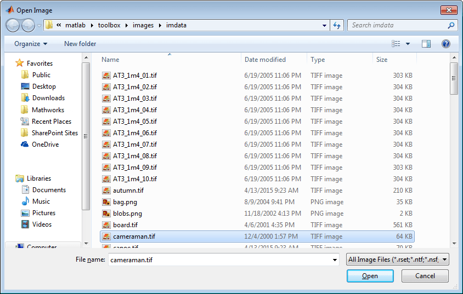463x294 pixels.
Task: Click the refresh address bar button
Action: click(x=337, y=25)
